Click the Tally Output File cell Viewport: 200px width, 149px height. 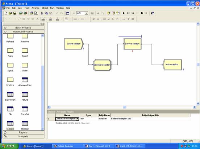150,119
